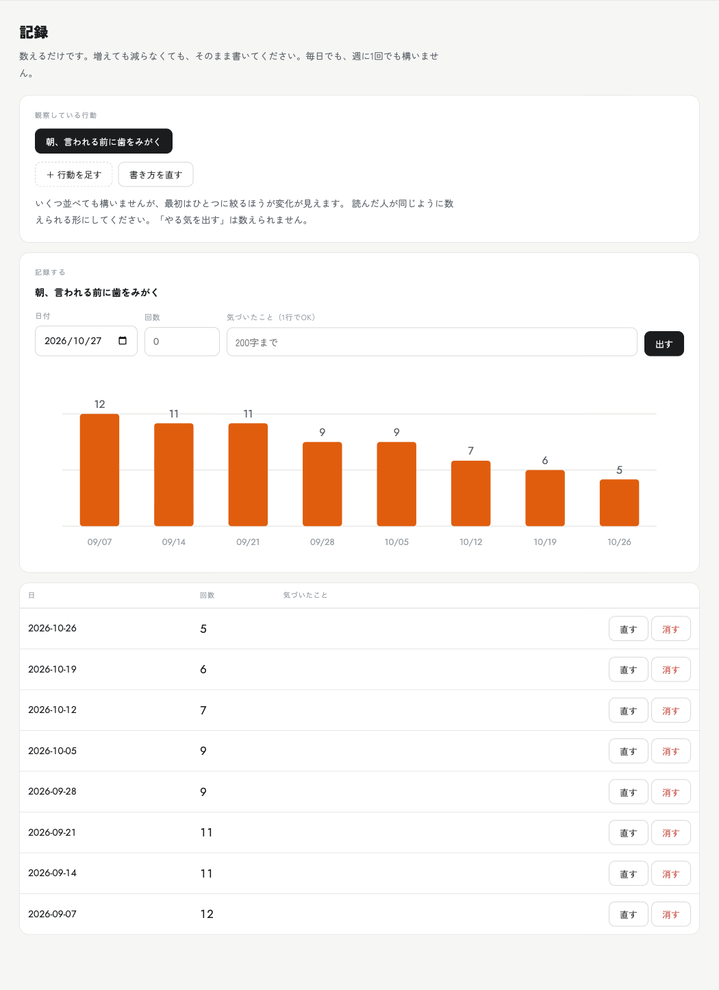719x990 pixels.
Task: Click the 09/14 bar in chart
Action: [x=174, y=474]
